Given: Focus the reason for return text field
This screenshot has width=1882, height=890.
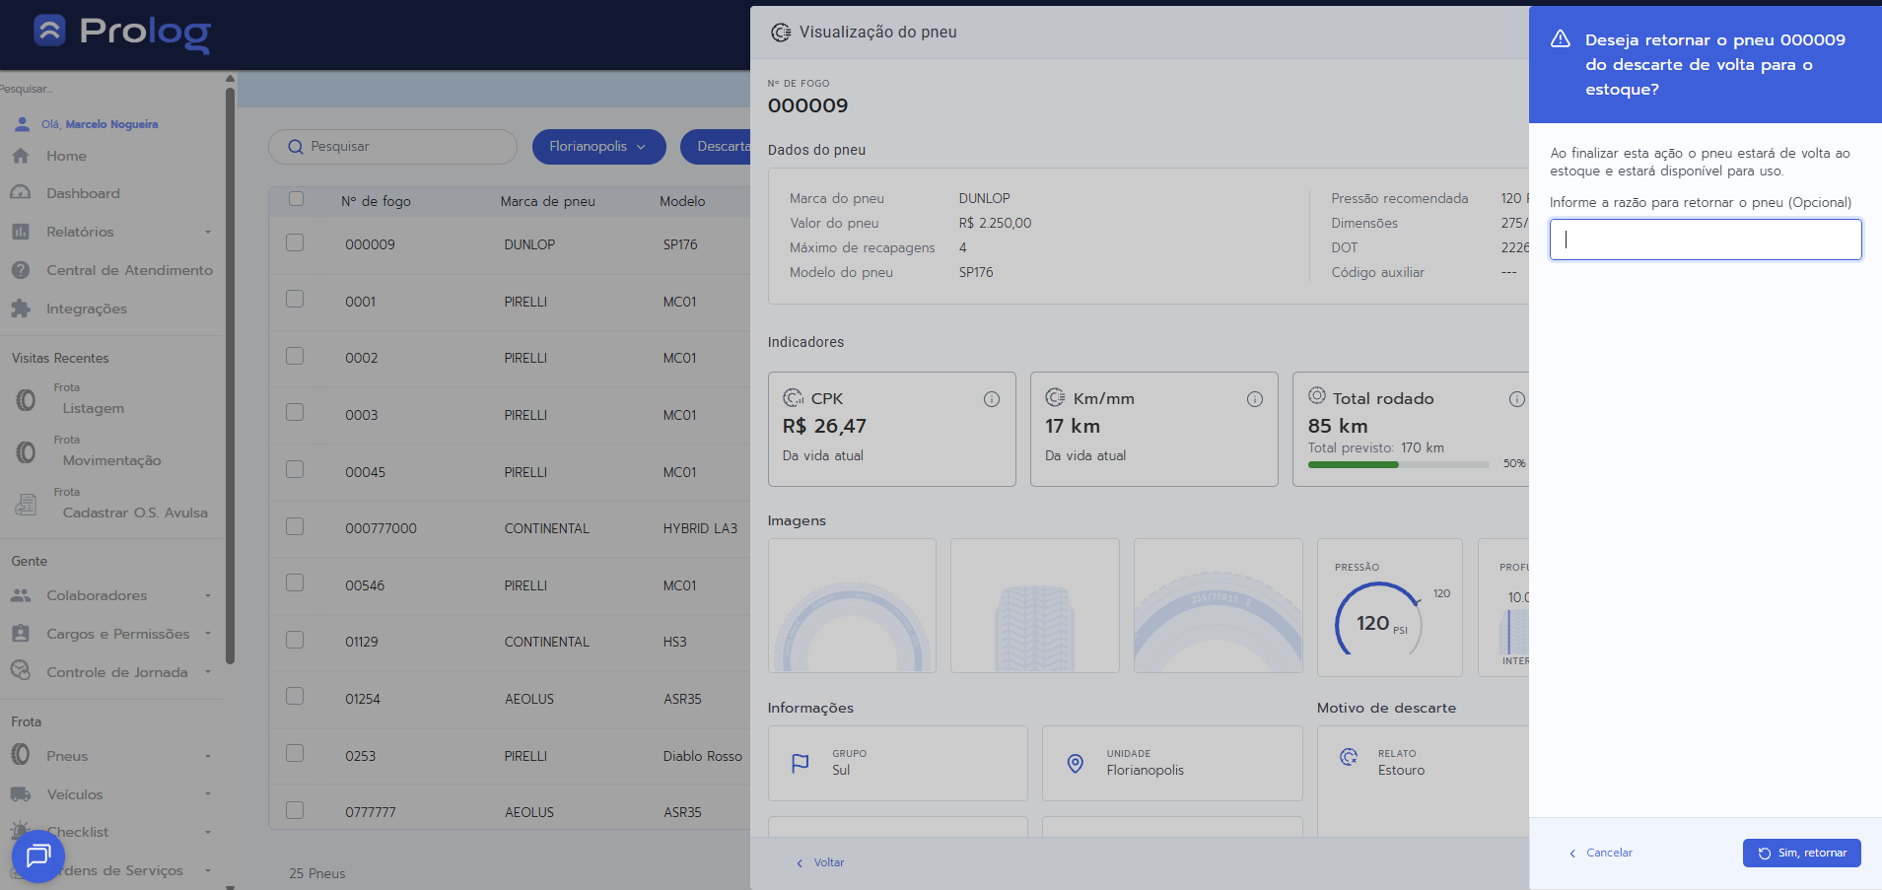Looking at the screenshot, I should tap(1705, 240).
